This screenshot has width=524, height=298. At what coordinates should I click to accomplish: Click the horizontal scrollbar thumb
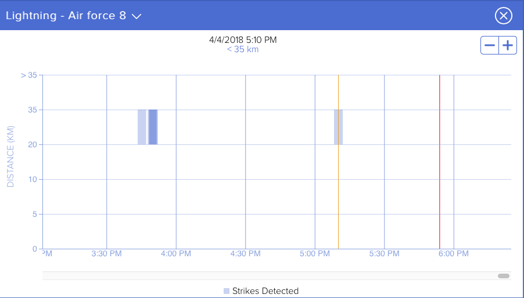point(504,276)
